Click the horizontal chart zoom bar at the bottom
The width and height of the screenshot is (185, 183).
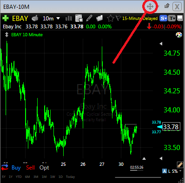pyautogui.click(x=138, y=177)
